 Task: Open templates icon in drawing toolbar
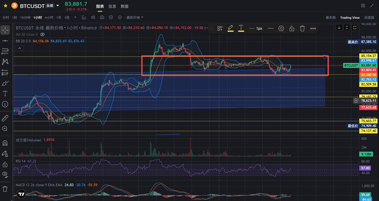coord(220,28)
